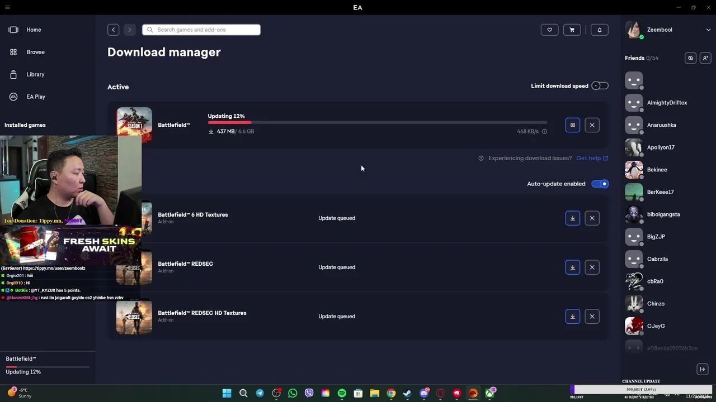Toggle Limit download speed switch
The image size is (716, 402).
tap(600, 86)
